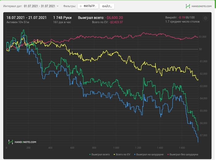Click the ФАЙЛ... button
Image resolution: width=216 pixels, height=160 pixels.
107,6
